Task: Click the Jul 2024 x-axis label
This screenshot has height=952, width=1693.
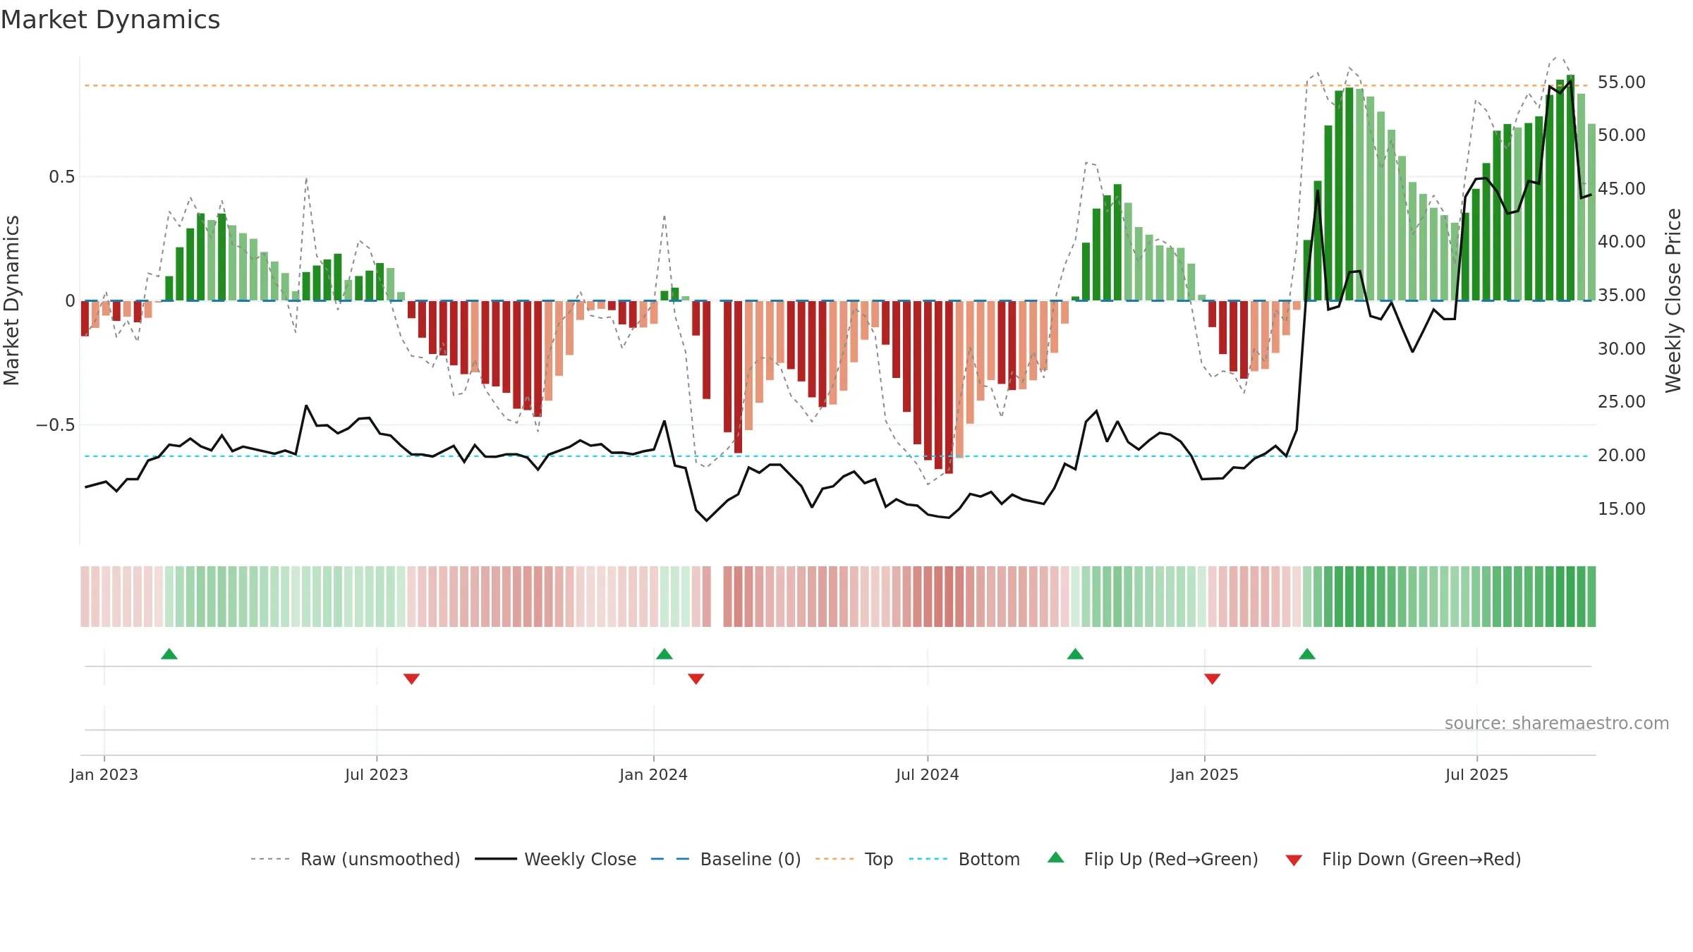Action: tap(928, 774)
